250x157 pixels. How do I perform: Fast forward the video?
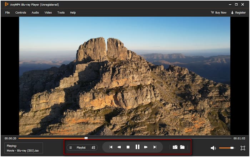point(146,147)
